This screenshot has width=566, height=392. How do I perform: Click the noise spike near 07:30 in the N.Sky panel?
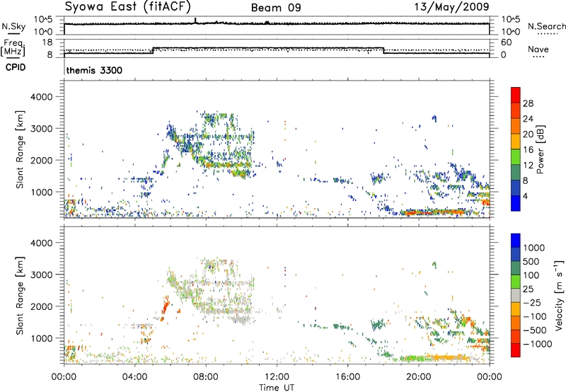click(x=195, y=21)
